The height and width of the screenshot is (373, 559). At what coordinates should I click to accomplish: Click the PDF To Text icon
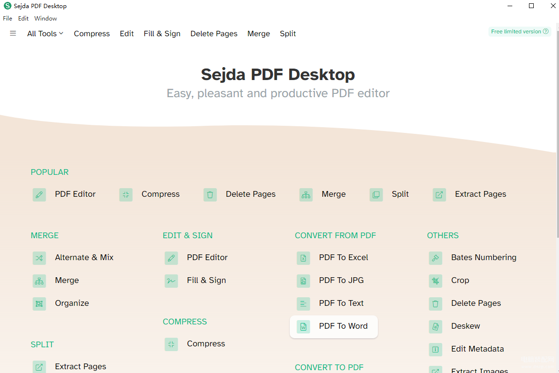(304, 304)
